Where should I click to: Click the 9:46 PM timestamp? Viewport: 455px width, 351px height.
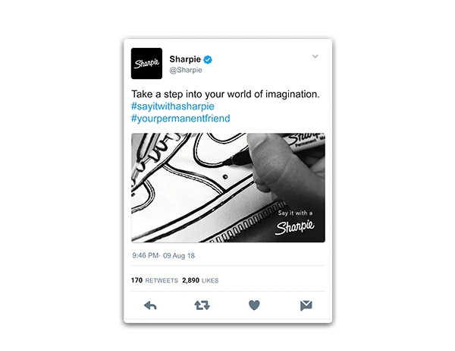(145, 255)
